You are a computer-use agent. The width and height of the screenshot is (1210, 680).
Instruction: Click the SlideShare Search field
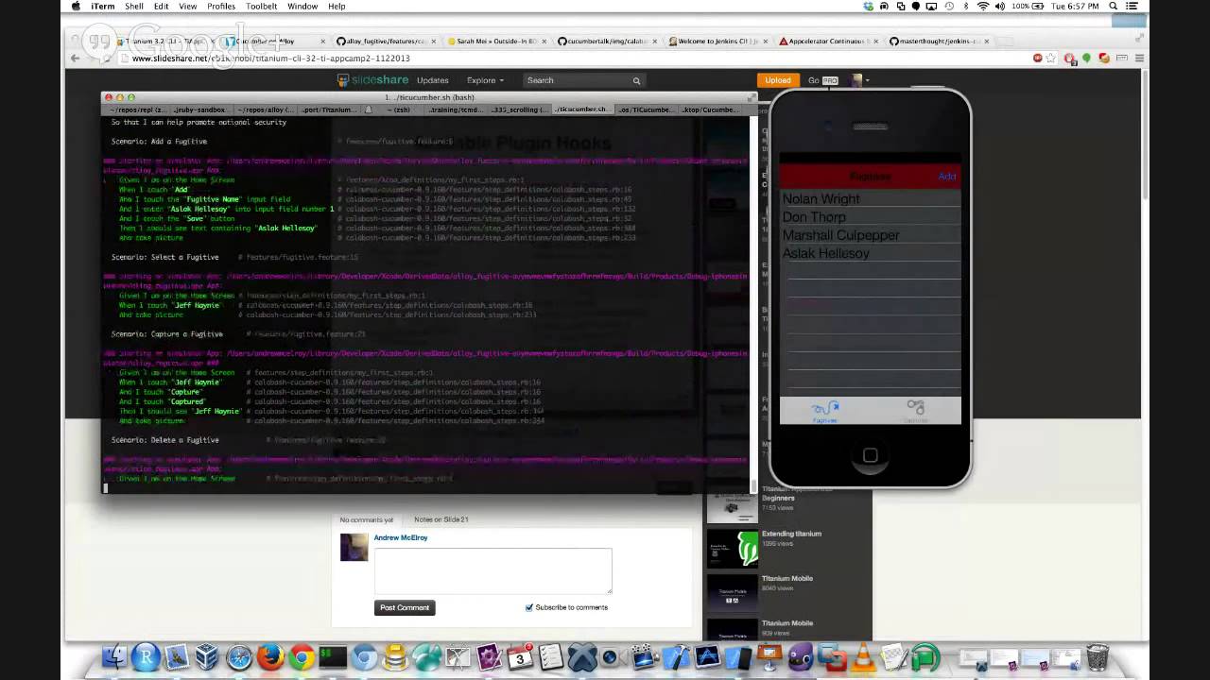(x=577, y=80)
